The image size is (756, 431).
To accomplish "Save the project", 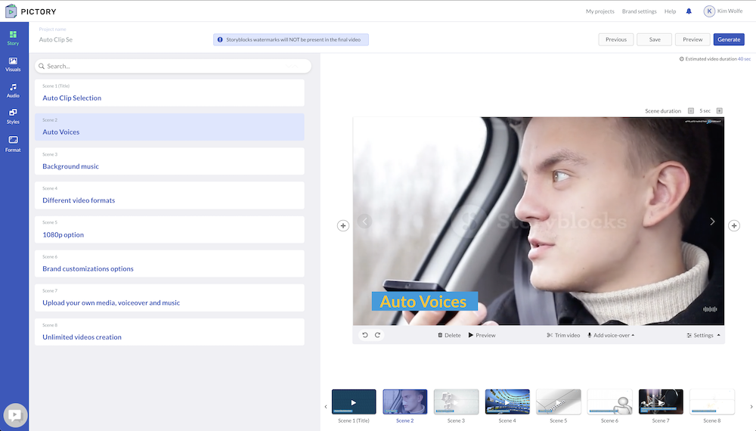I will [x=654, y=39].
